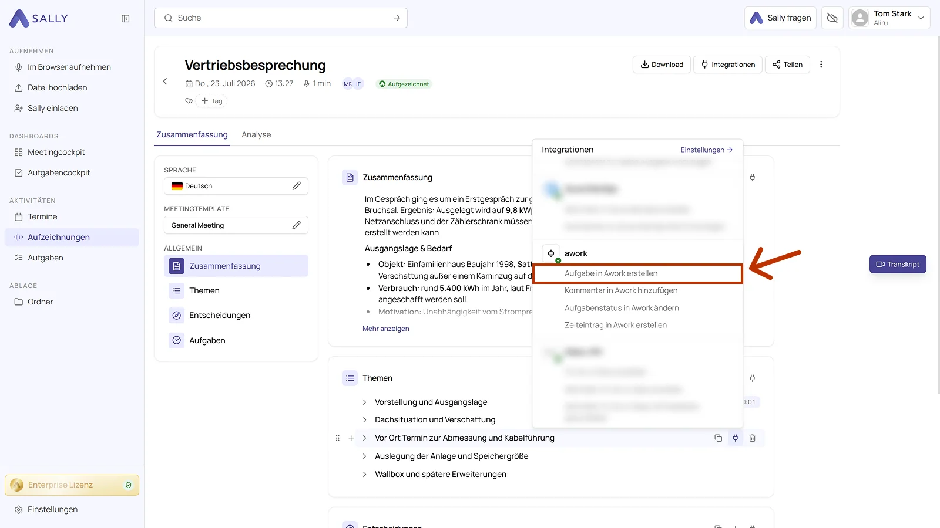Expand the Vorstellung und Ausgangslage topic
Viewport: 940px width, 528px height.
coord(364,402)
